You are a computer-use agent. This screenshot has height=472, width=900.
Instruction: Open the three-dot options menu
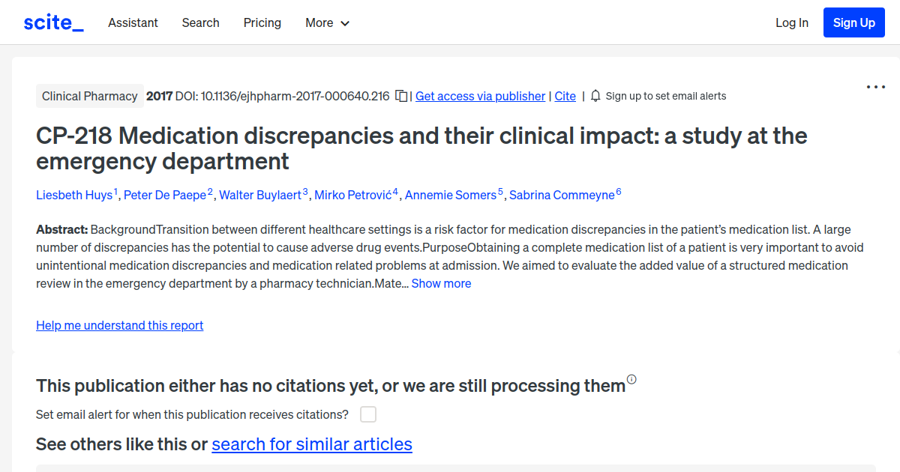point(875,87)
